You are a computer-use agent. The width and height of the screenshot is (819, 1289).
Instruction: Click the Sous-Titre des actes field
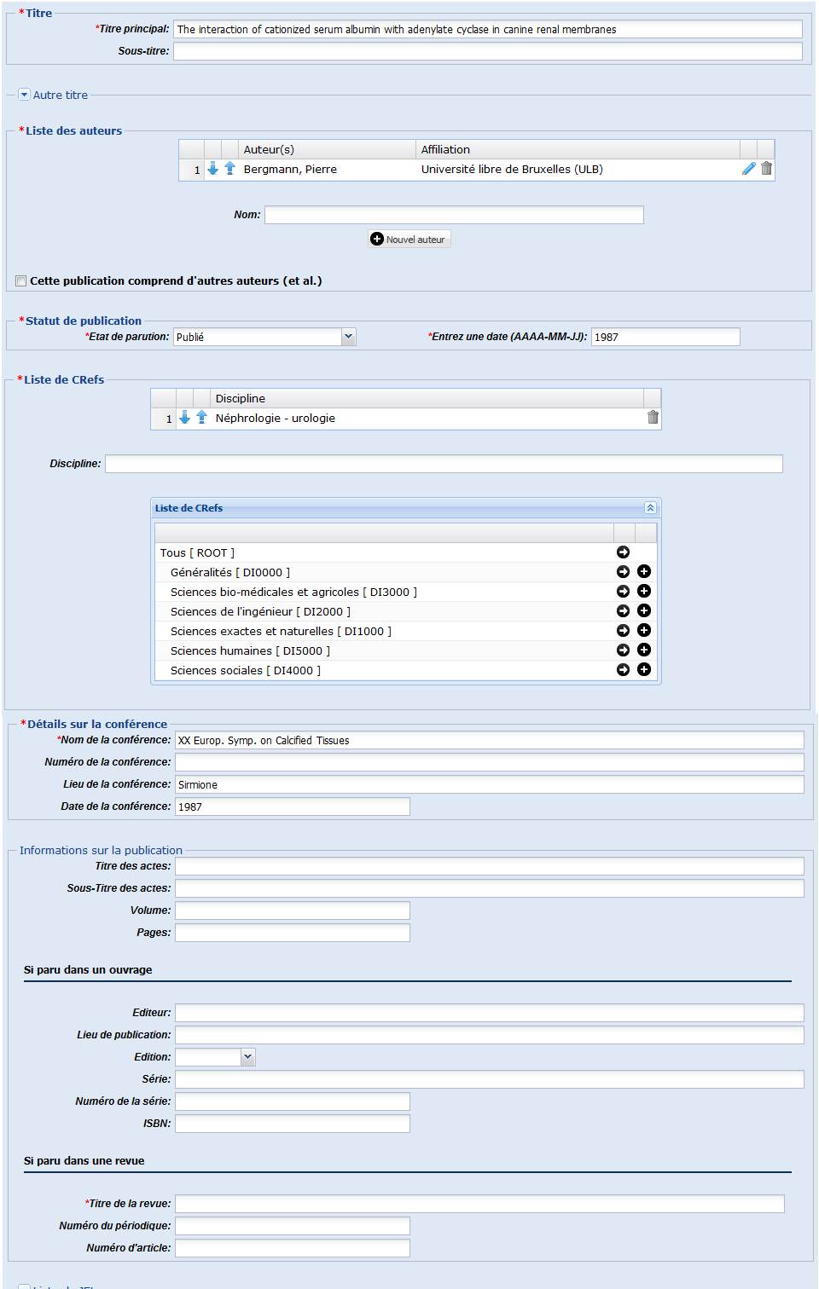click(x=490, y=888)
